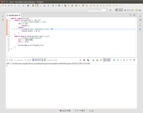Click Package Explorer icon in left trim

(3, 20)
